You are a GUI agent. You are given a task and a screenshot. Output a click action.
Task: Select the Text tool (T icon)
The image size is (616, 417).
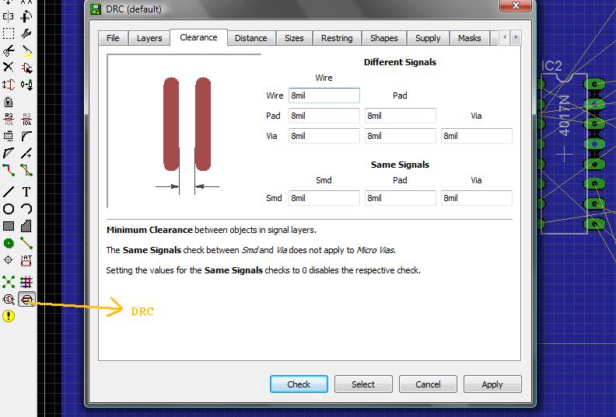click(26, 191)
